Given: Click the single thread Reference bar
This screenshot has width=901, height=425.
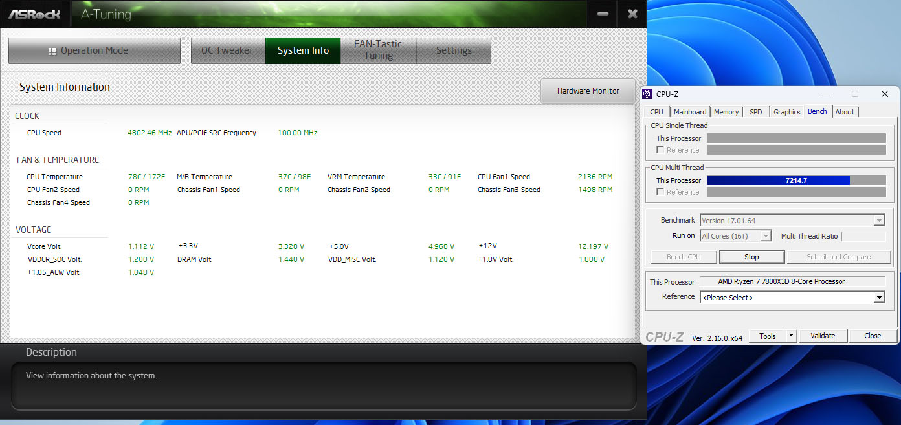Looking at the screenshot, I should (796, 150).
